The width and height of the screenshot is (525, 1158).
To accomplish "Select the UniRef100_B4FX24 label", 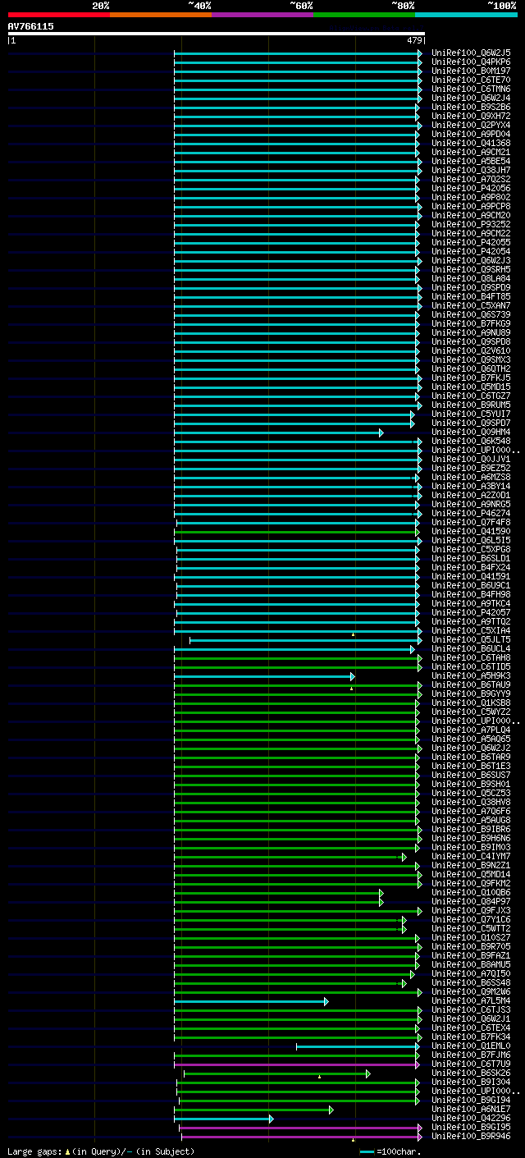I will [471, 568].
